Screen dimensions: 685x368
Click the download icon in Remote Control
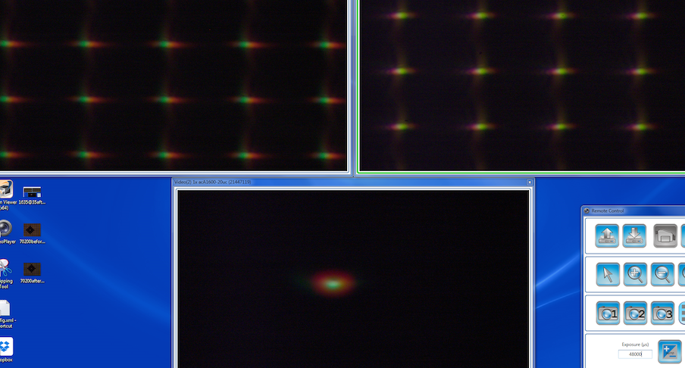click(x=635, y=236)
